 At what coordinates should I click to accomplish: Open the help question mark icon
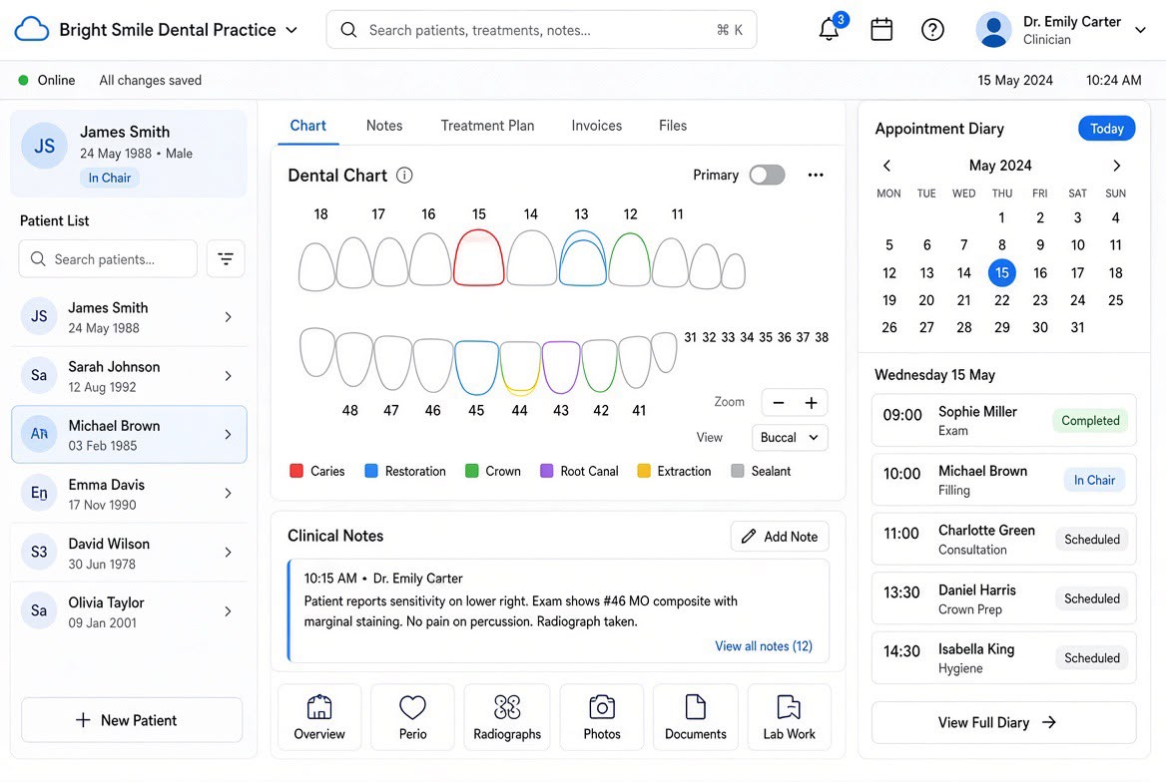932,30
